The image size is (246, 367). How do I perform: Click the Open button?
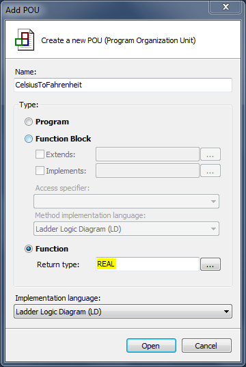pos(151,345)
